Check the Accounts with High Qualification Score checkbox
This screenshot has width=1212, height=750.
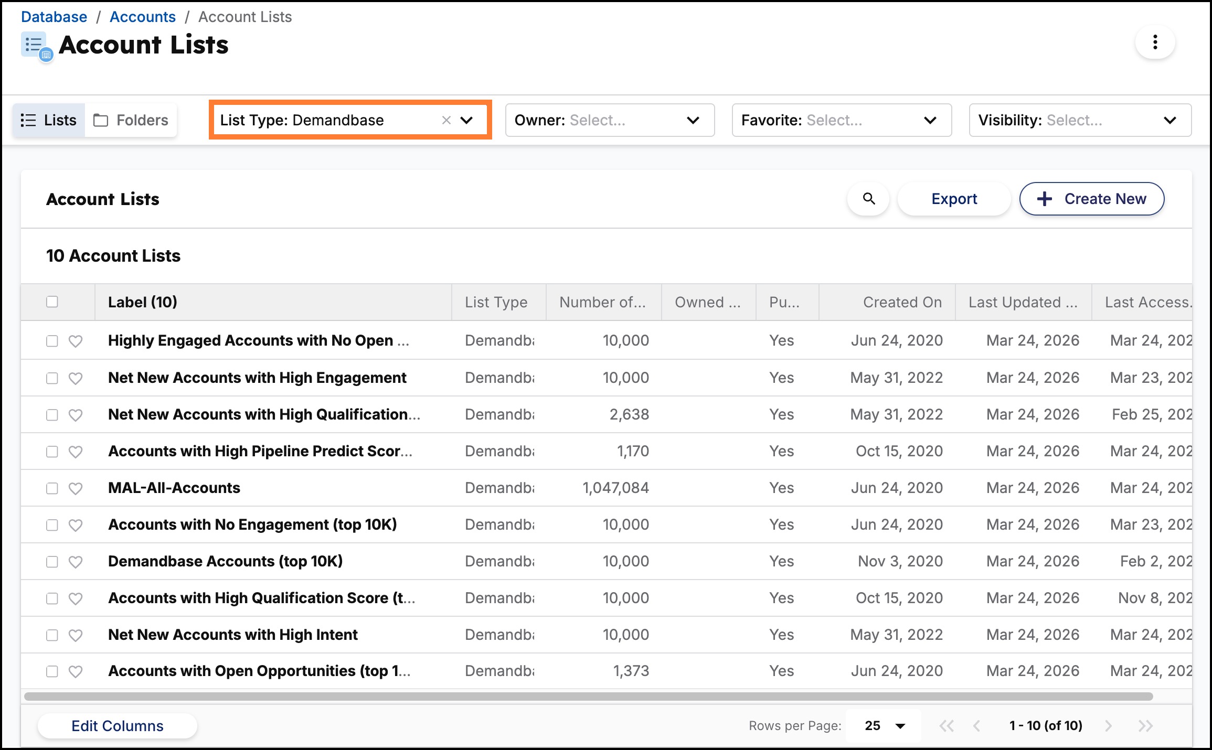52,598
